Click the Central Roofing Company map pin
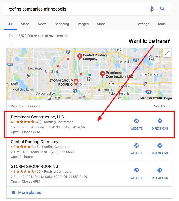The width and height of the screenshot is (179, 201). point(79,56)
